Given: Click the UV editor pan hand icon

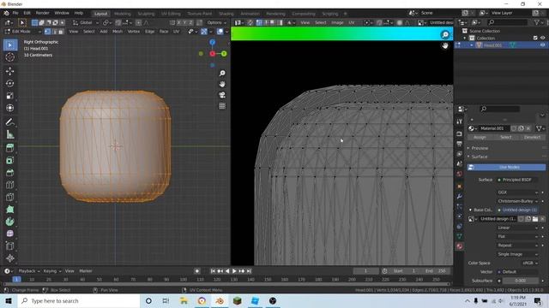Looking at the screenshot, I should pyautogui.click(x=445, y=45).
